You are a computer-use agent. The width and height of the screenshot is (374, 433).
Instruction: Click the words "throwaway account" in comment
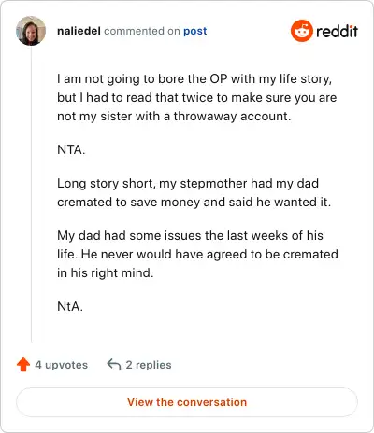[x=232, y=116]
